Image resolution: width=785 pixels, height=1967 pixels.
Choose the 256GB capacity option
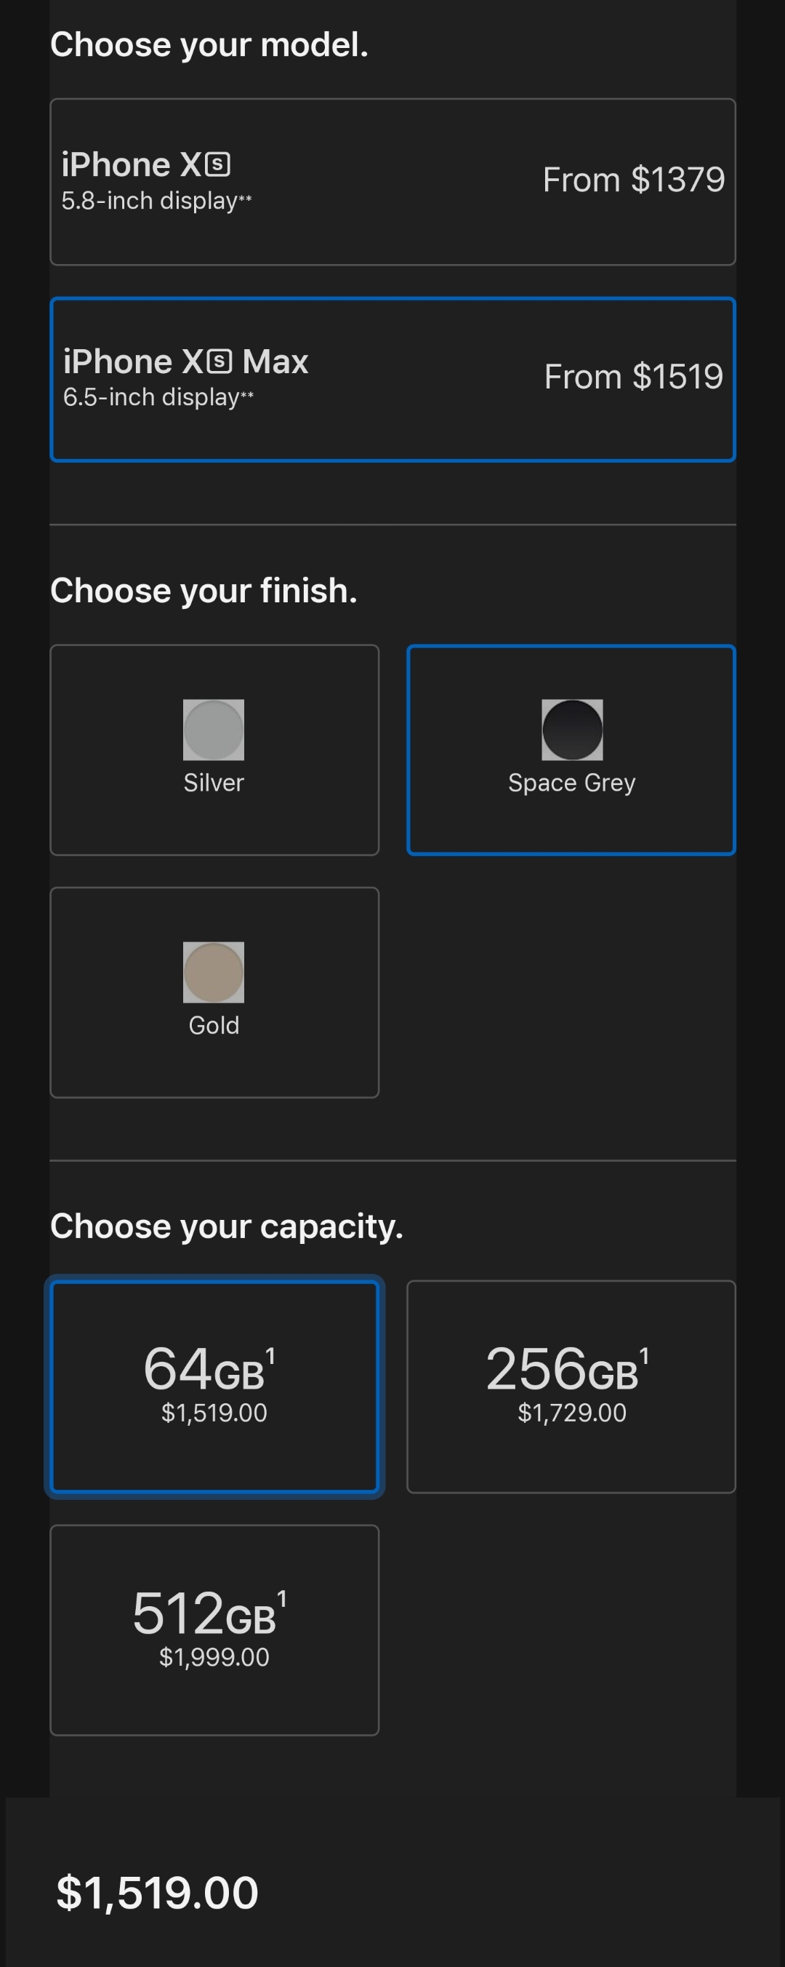tap(571, 1385)
